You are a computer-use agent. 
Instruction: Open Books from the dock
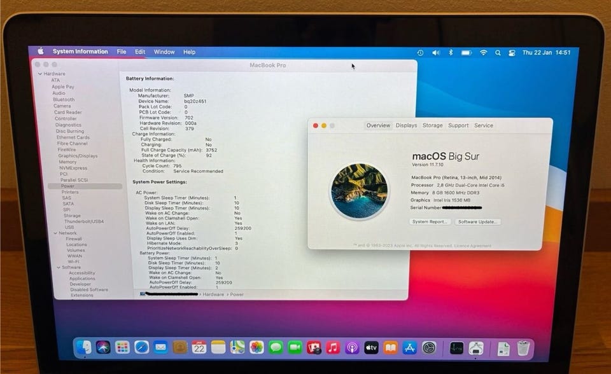390,347
